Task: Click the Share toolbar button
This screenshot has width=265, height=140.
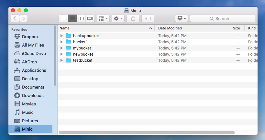Action: 133,18
